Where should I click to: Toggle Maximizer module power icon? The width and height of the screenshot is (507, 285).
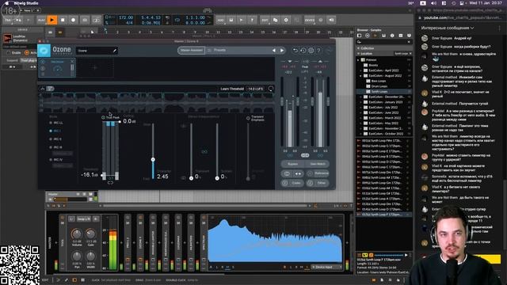click(42, 62)
